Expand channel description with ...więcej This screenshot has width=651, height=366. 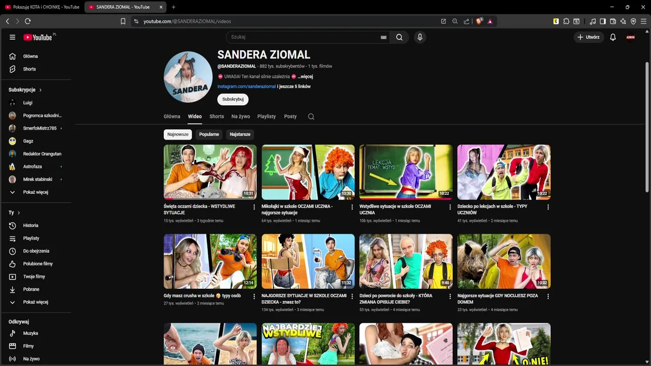pyautogui.click(x=305, y=76)
